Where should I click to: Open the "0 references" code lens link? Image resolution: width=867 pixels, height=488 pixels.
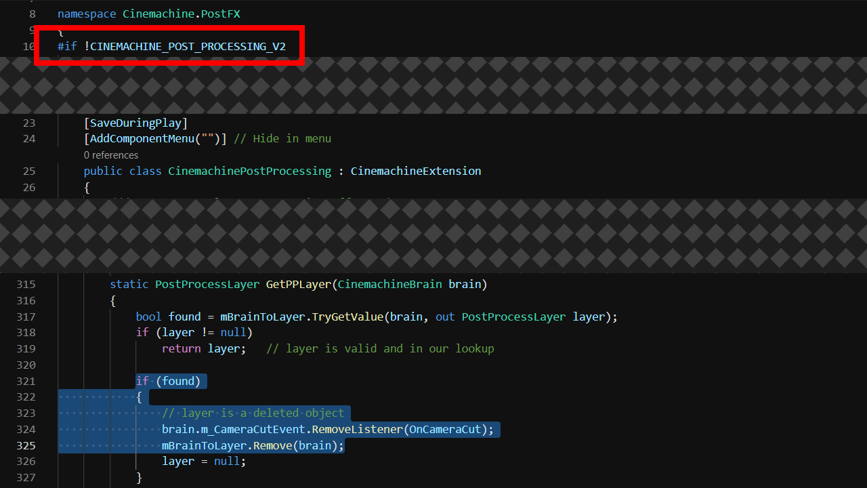[111, 155]
